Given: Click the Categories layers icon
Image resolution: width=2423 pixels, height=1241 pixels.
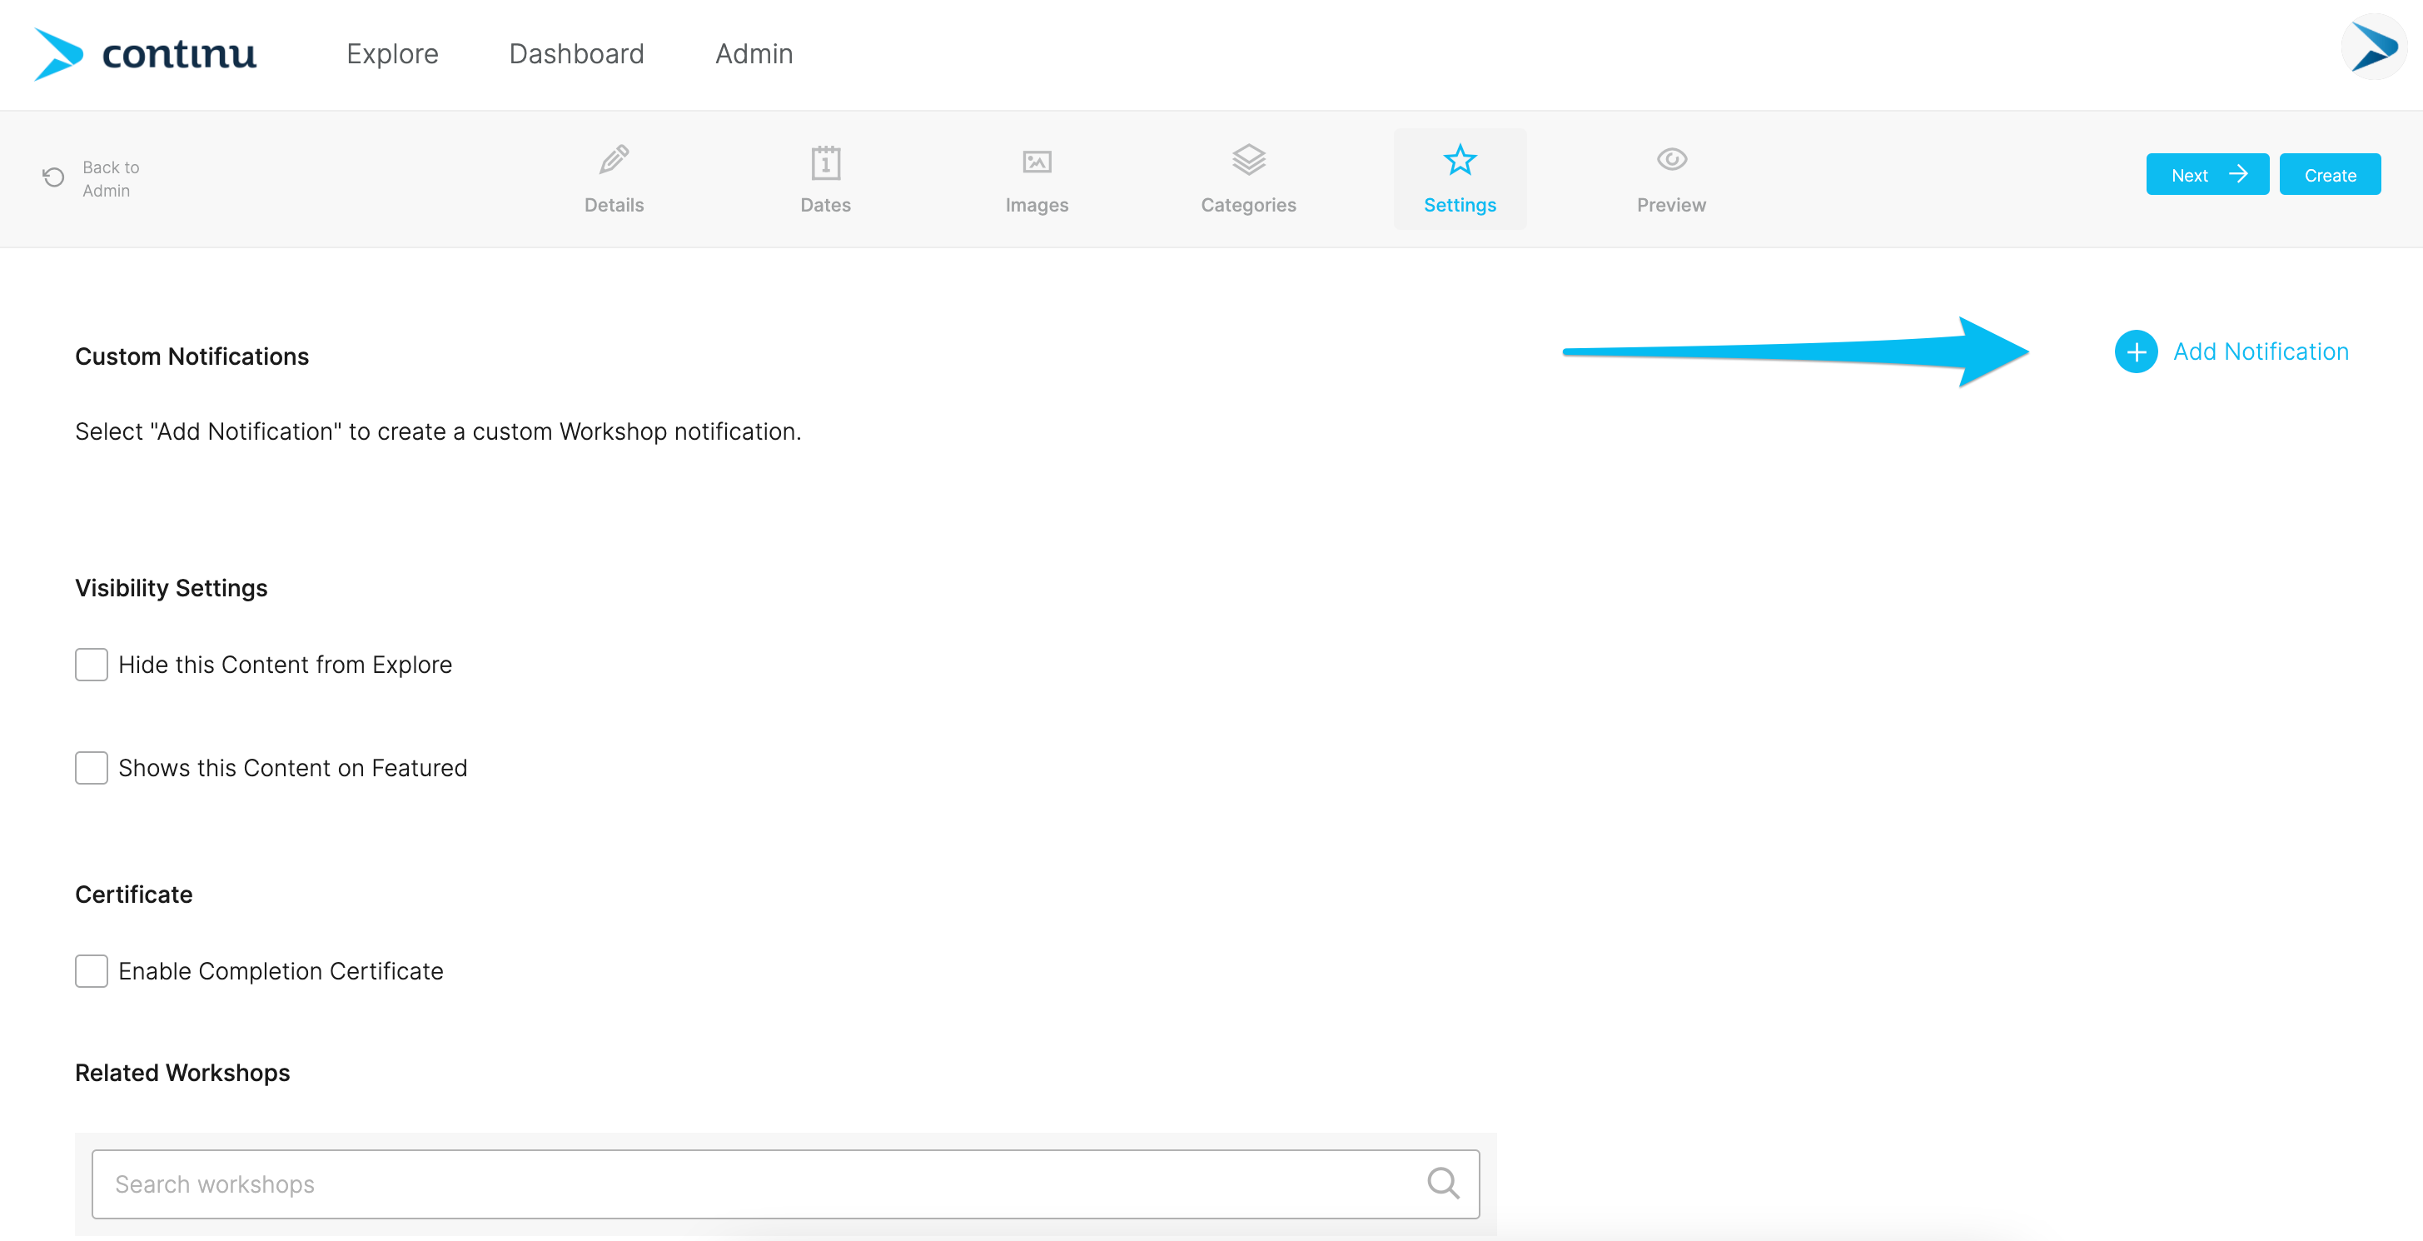Looking at the screenshot, I should [x=1248, y=160].
